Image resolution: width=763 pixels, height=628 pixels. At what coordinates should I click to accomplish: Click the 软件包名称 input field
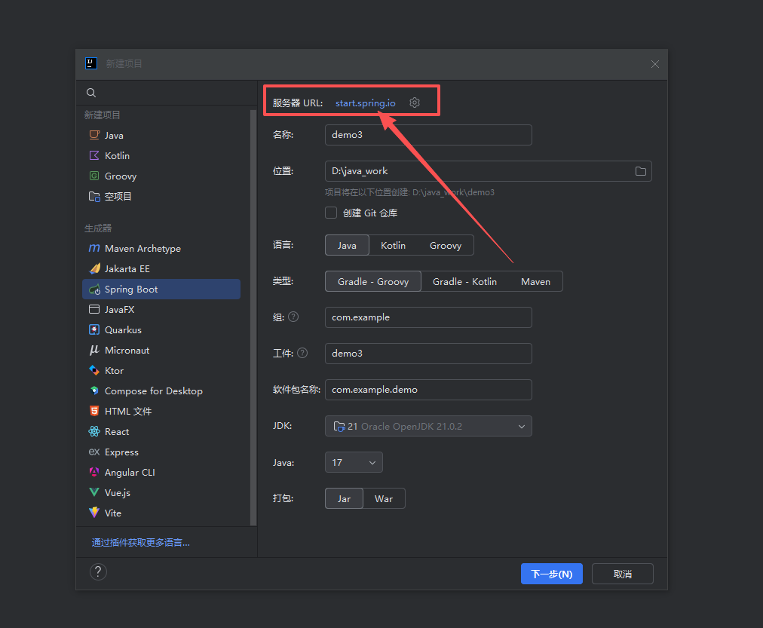[428, 390]
